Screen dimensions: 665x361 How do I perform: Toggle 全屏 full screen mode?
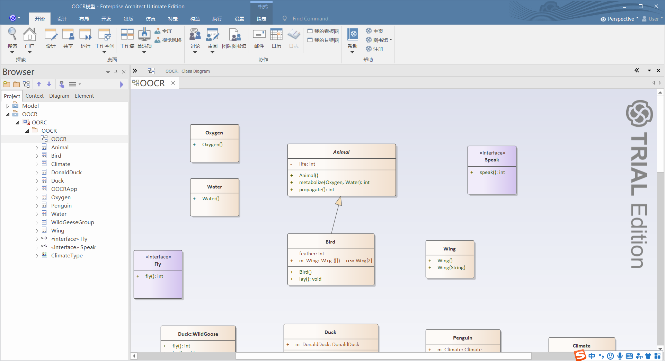coord(166,31)
